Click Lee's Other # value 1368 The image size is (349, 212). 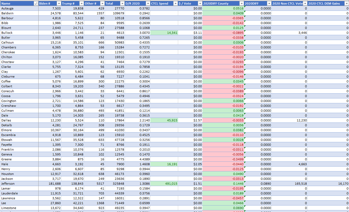pyautogui.click(x=94, y=203)
